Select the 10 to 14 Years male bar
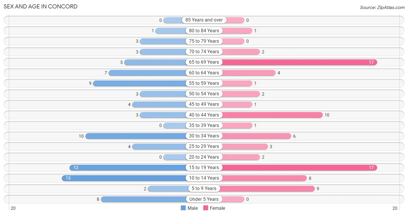The height and width of the screenshot is (215, 408). pyautogui.click(x=124, y=178)
